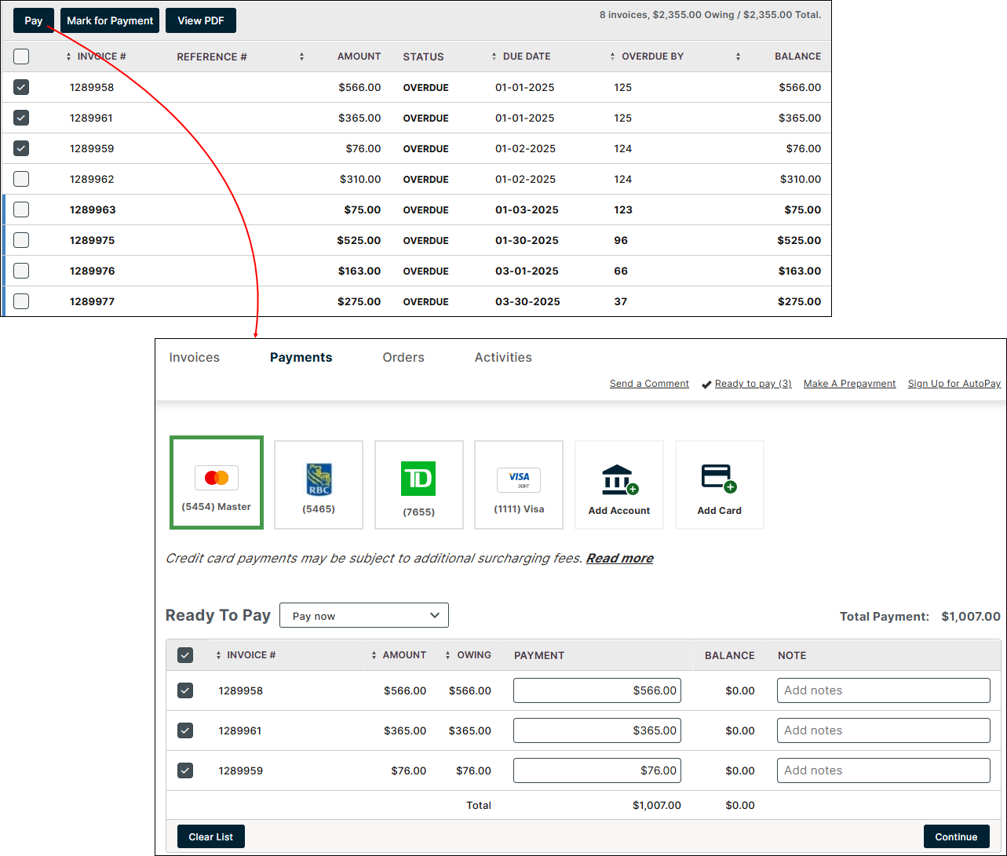Sort by Reference # column arrows

click(x=301, y=56)
